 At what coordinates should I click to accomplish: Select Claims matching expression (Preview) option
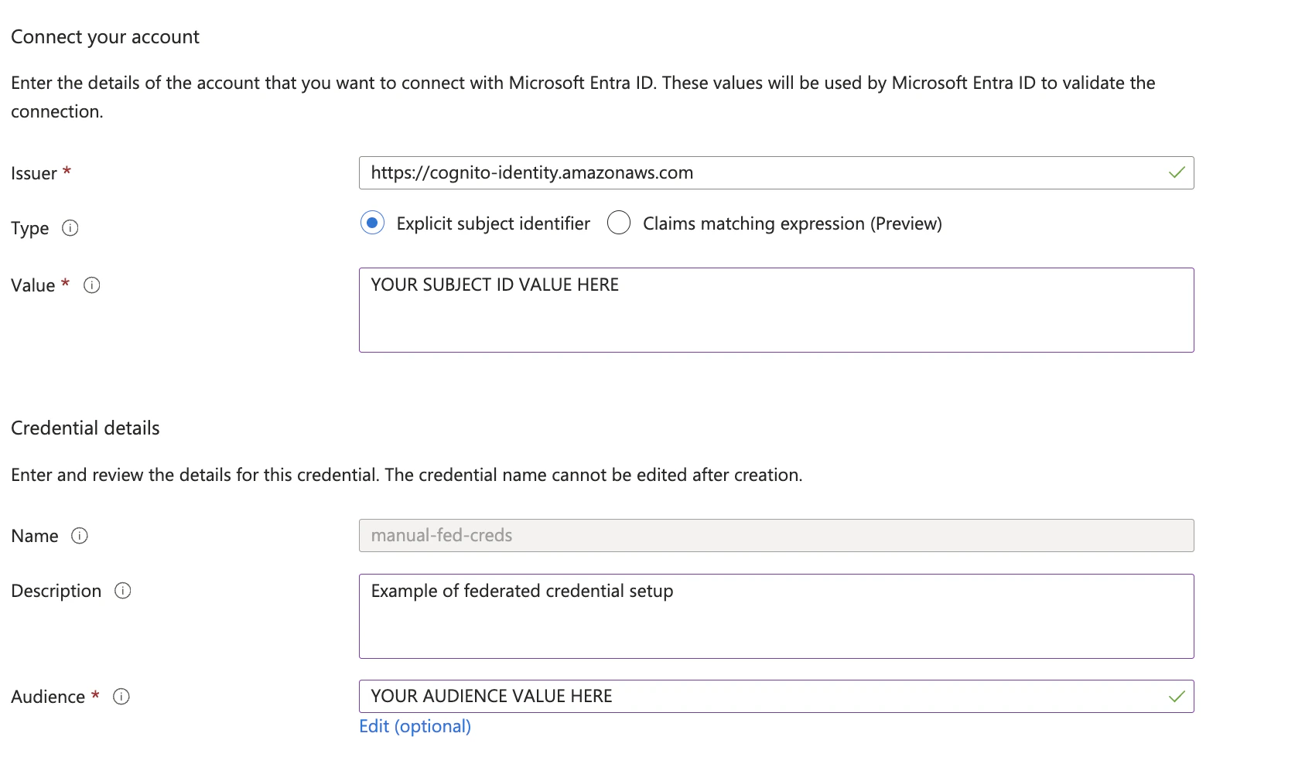tap(619, 223)
